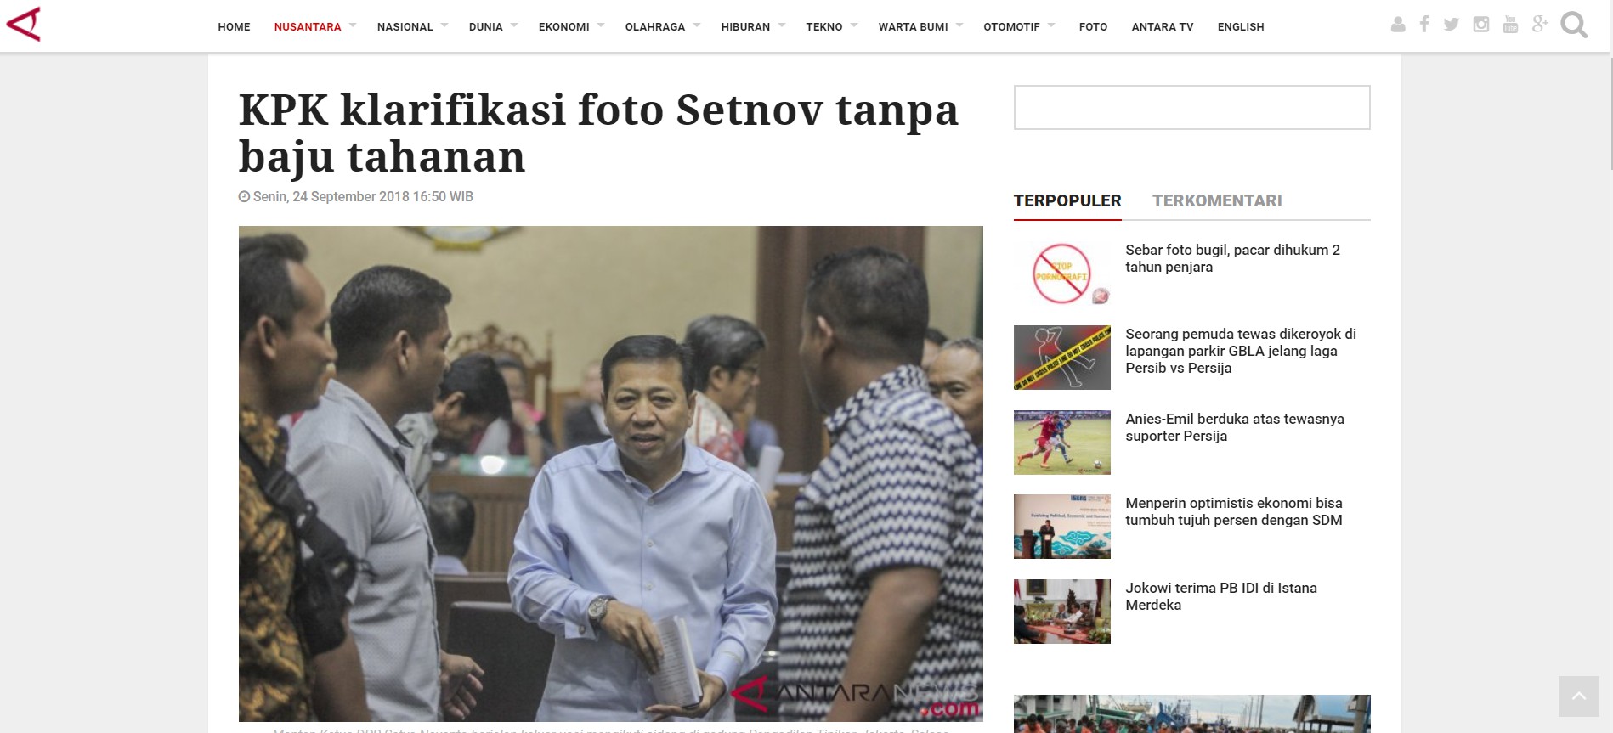Open the user account icon
1613x733 pixels.
1398,25
